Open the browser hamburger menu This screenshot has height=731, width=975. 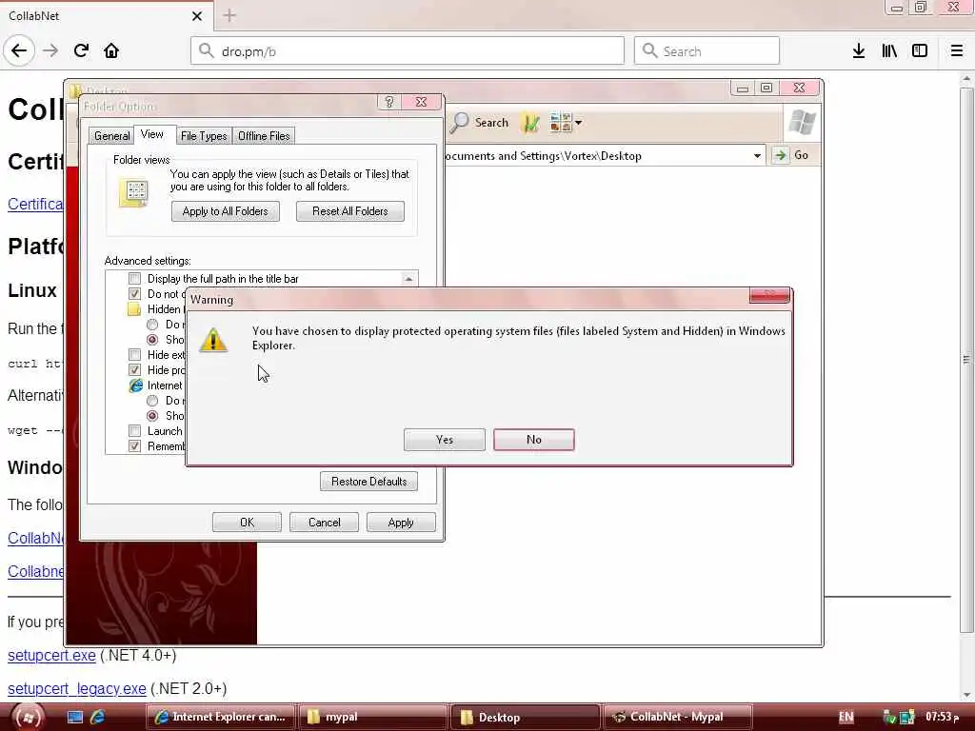(956, 51)
